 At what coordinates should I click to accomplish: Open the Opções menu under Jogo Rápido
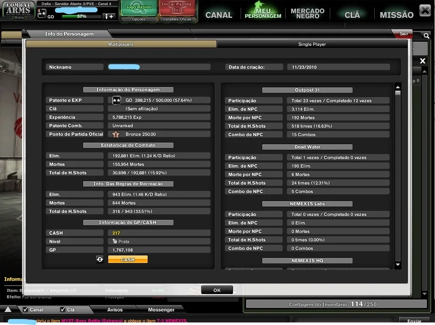click(x=139, y=19)
